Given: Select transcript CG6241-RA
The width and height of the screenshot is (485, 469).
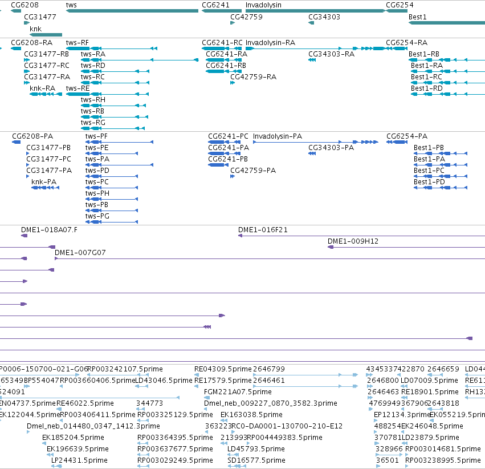Looking at the screenshot, I should 223,60.
